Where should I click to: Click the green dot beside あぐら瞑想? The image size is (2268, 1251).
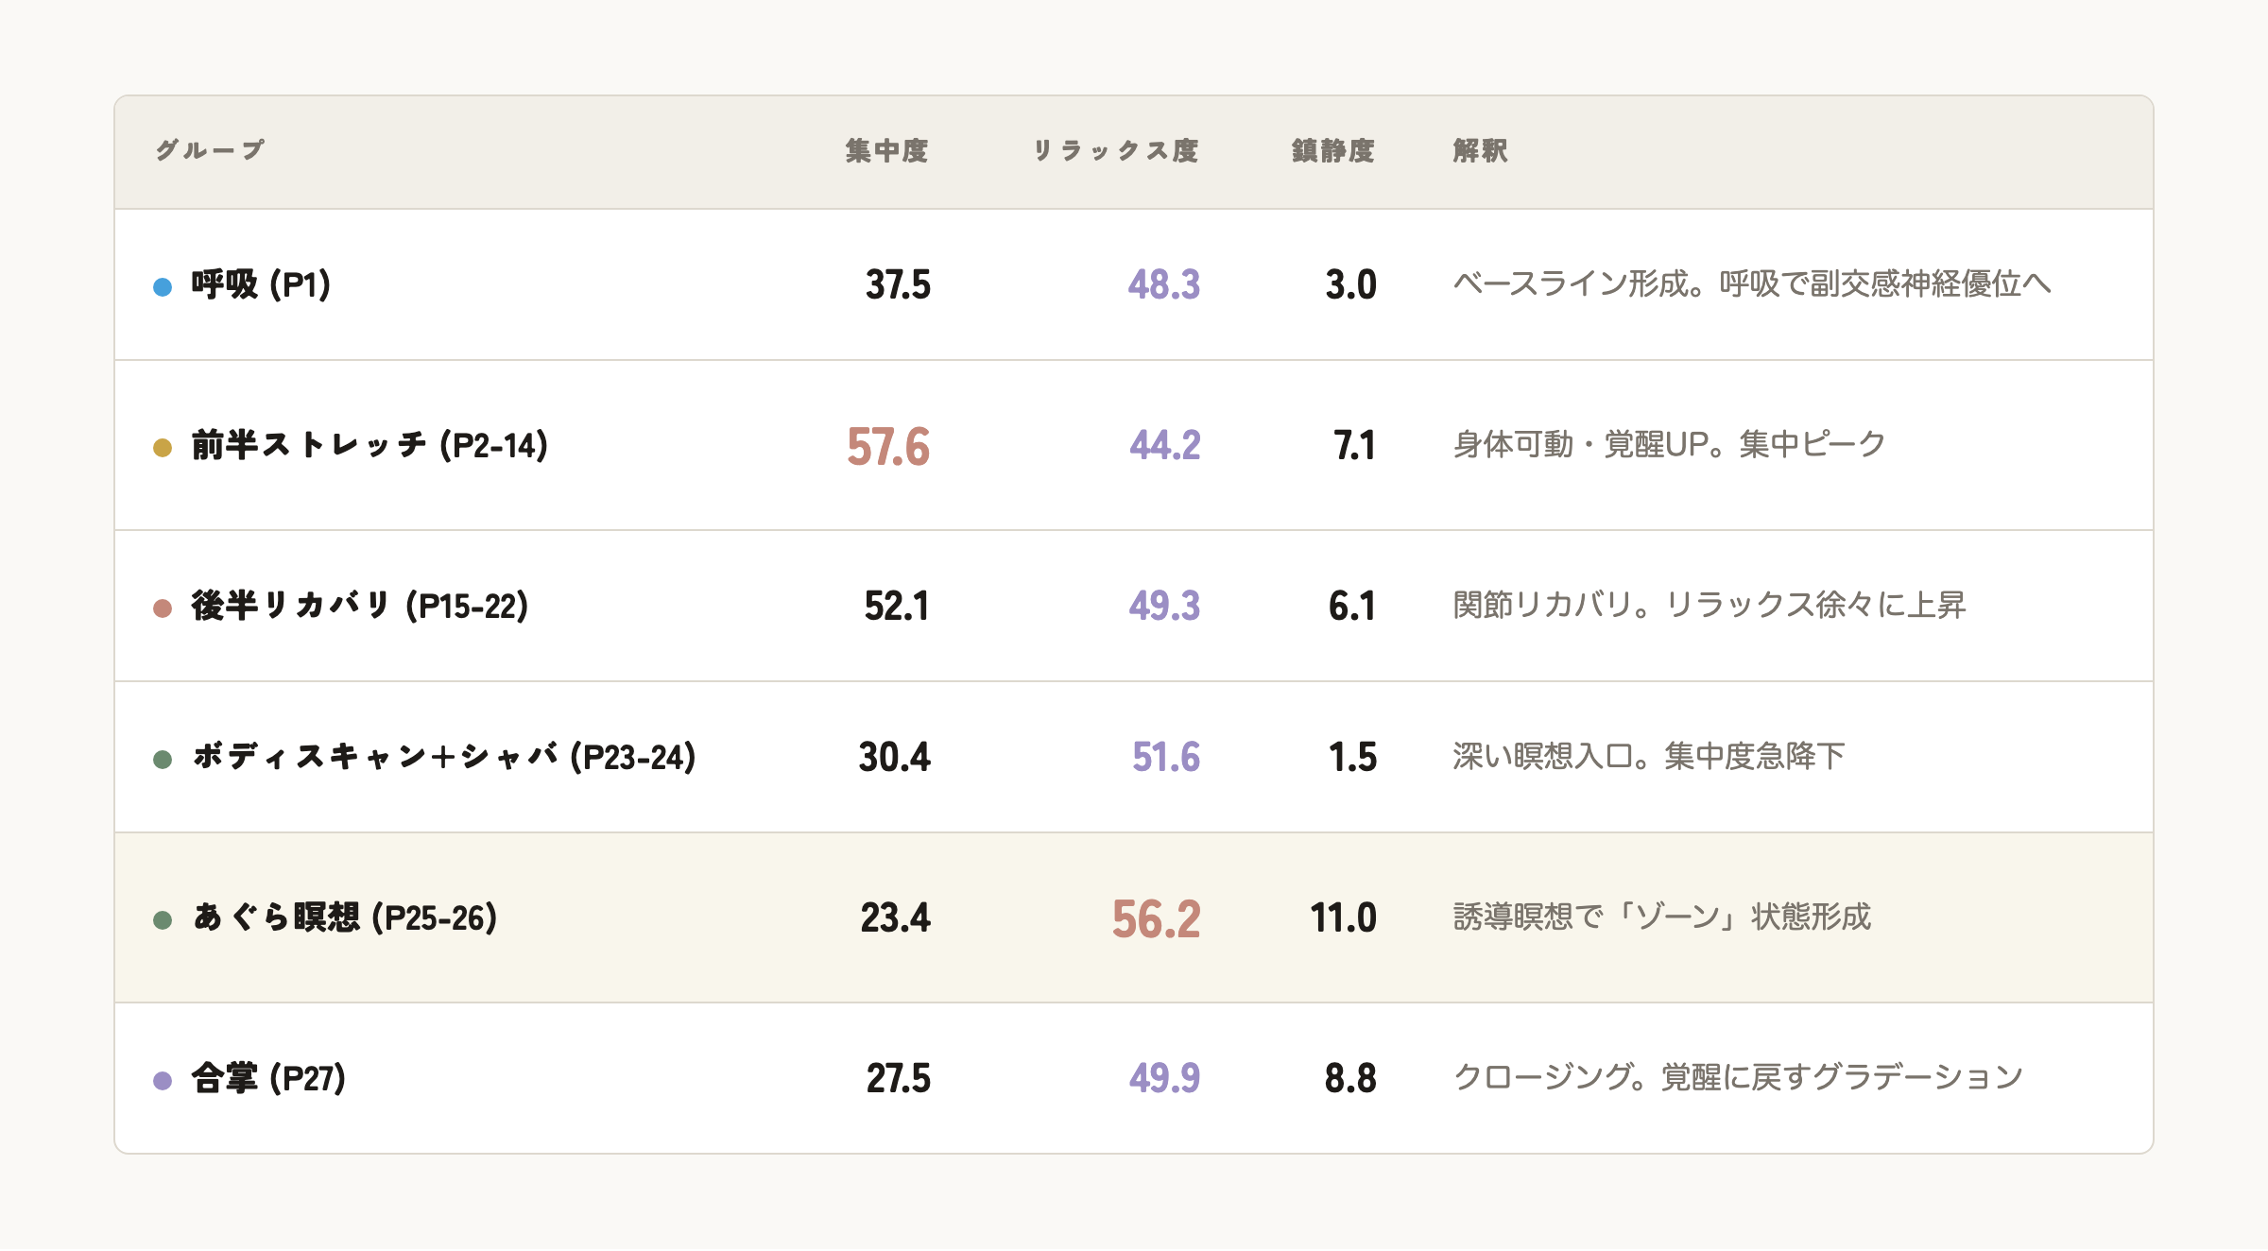[163, 919]
